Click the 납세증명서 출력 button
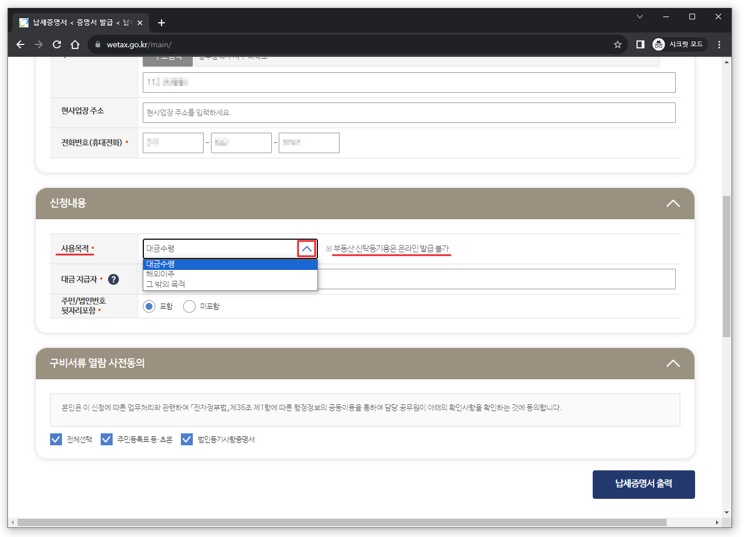Image resolution: width=744 pixels, height=537 pixels. pos(643,485)
